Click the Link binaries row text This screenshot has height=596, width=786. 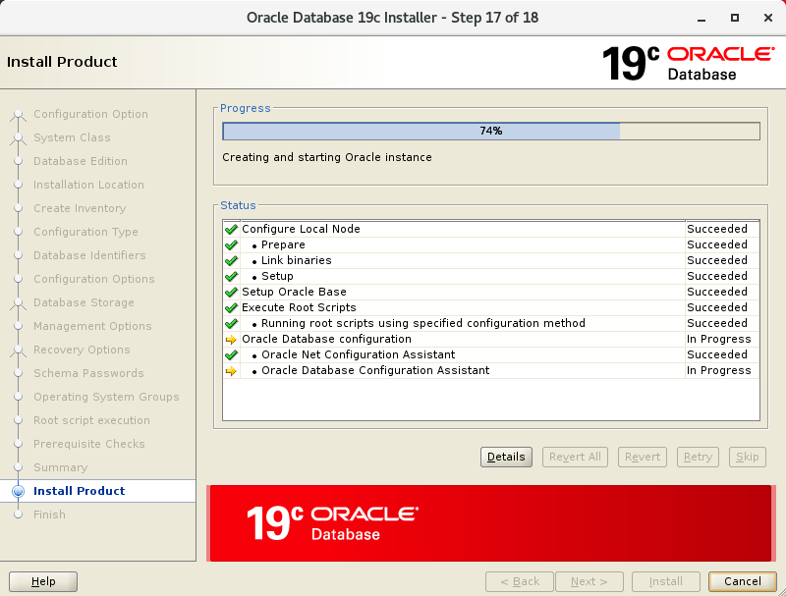click(297, 260)
